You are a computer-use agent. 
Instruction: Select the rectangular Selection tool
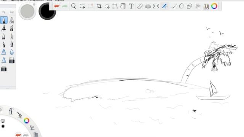(x=82, y=6)
